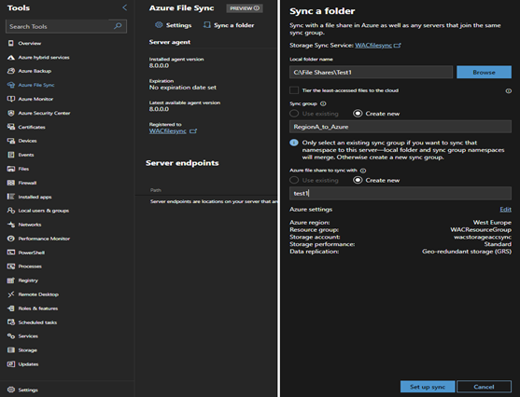Open Firewall tool
This screenshot has height=397, width=520.
pos(27,183)
